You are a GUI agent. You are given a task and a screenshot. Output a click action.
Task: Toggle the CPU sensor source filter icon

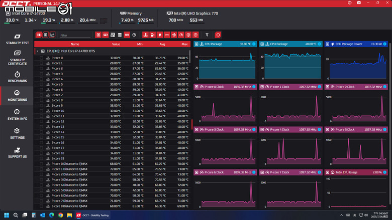pyautogui.click(x=98, y=35)
